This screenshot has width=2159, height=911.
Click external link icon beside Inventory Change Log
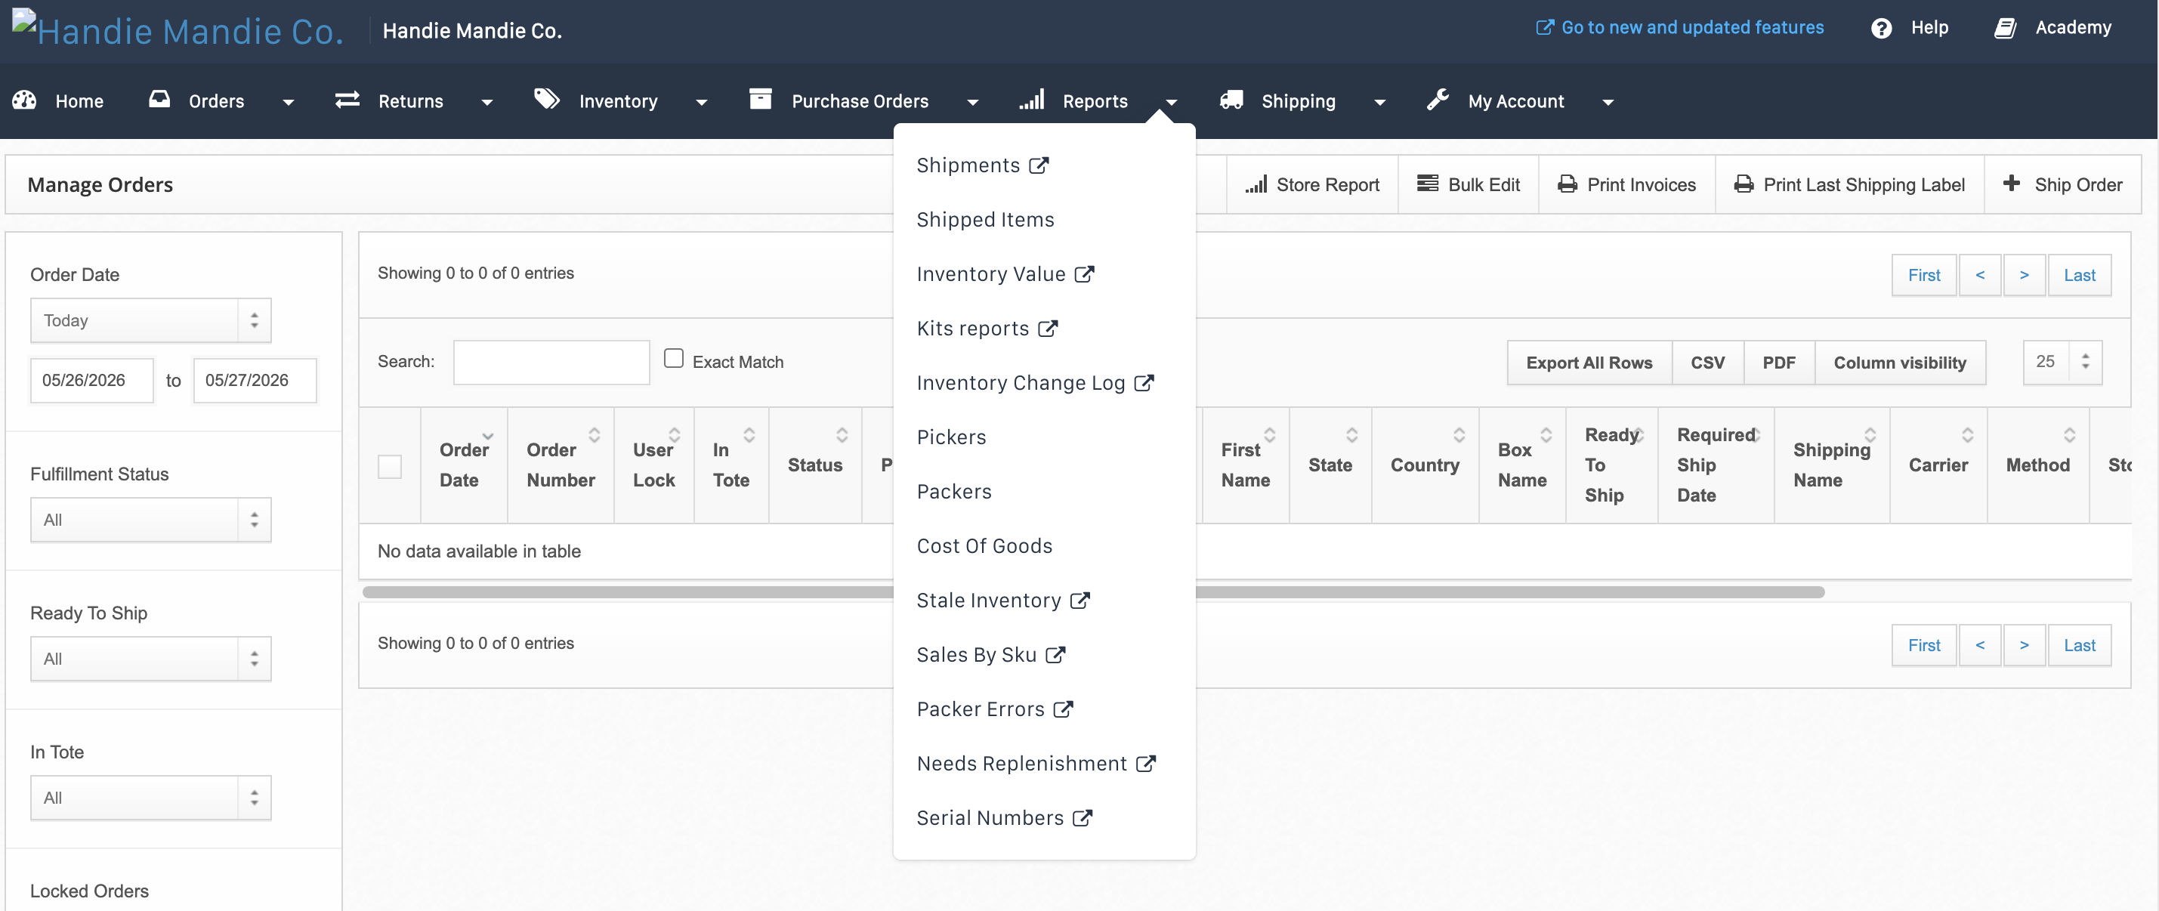click(1144, 383)
